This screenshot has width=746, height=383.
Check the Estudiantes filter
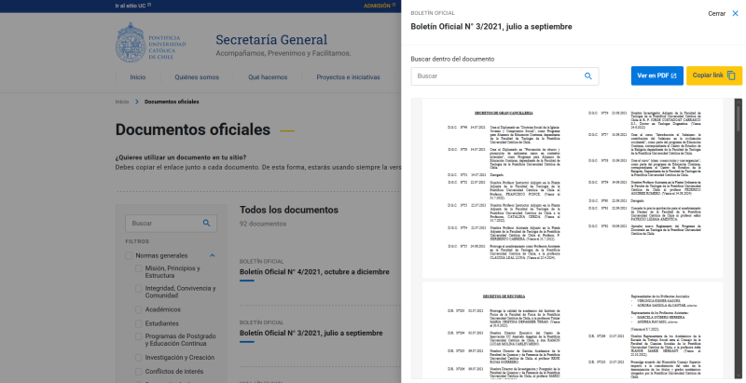pos(138,323)
